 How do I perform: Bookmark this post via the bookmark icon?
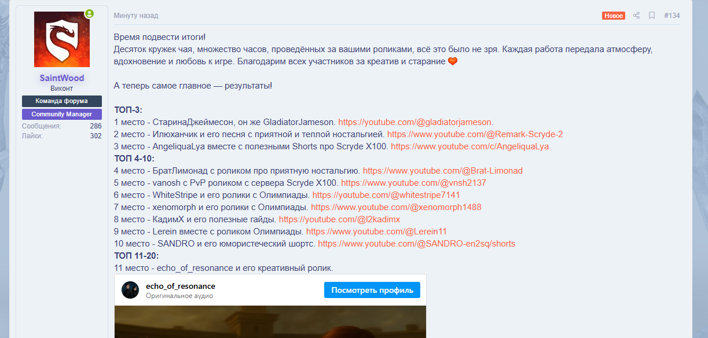651,16
